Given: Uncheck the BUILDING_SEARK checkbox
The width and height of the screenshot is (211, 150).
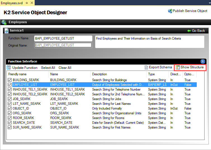Looking at the screenshot, I should tap(10, 80).
